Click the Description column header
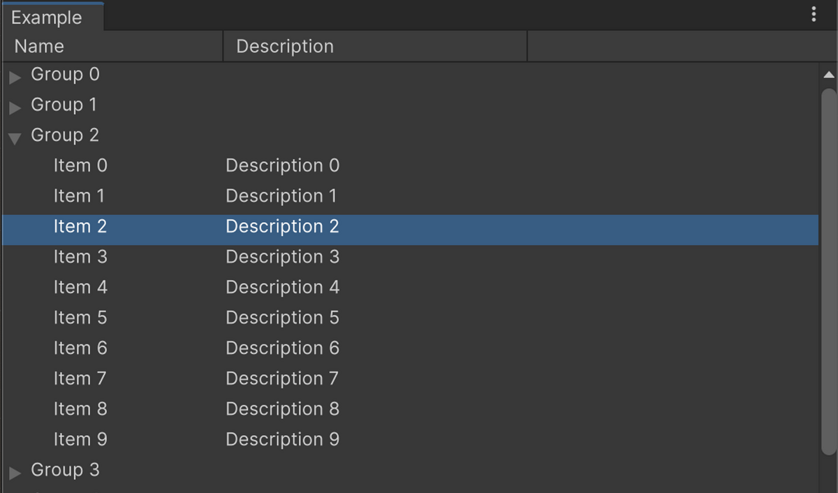Viewport: 838px width, 493px height. tap(284, 46)
